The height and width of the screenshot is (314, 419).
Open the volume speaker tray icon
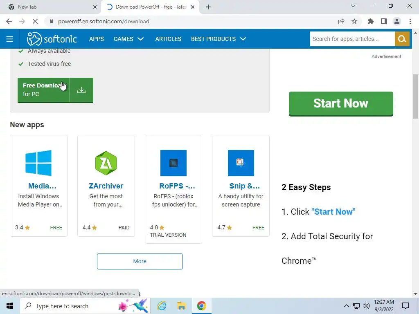(x=366, y=306)
